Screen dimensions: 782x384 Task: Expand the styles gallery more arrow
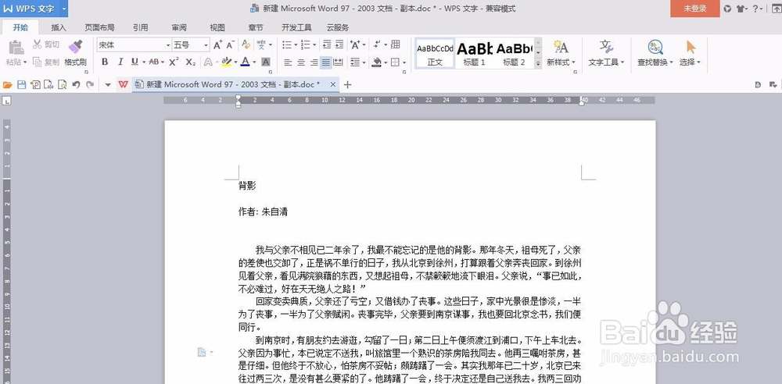click(538, 63)
